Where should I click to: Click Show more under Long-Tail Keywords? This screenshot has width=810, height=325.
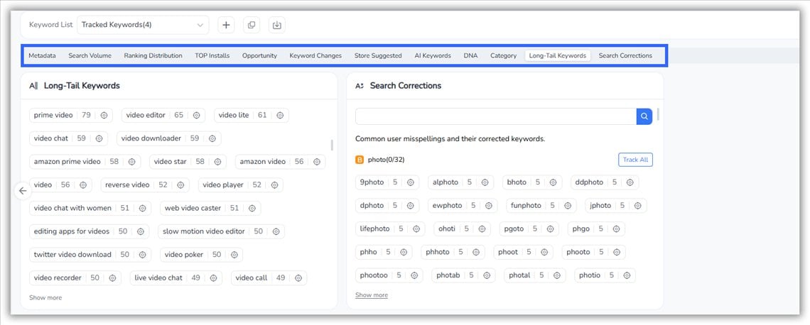pyautogui.click(x=45, y=297)
